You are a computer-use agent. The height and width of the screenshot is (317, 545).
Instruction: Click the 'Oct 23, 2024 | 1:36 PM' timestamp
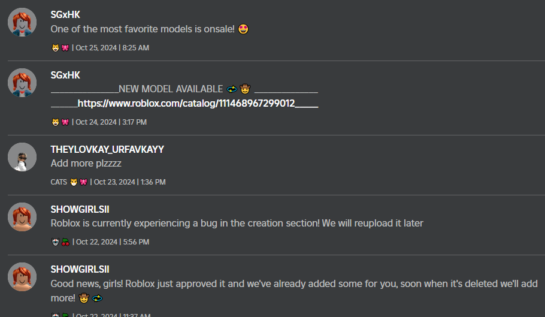[129, 182]
